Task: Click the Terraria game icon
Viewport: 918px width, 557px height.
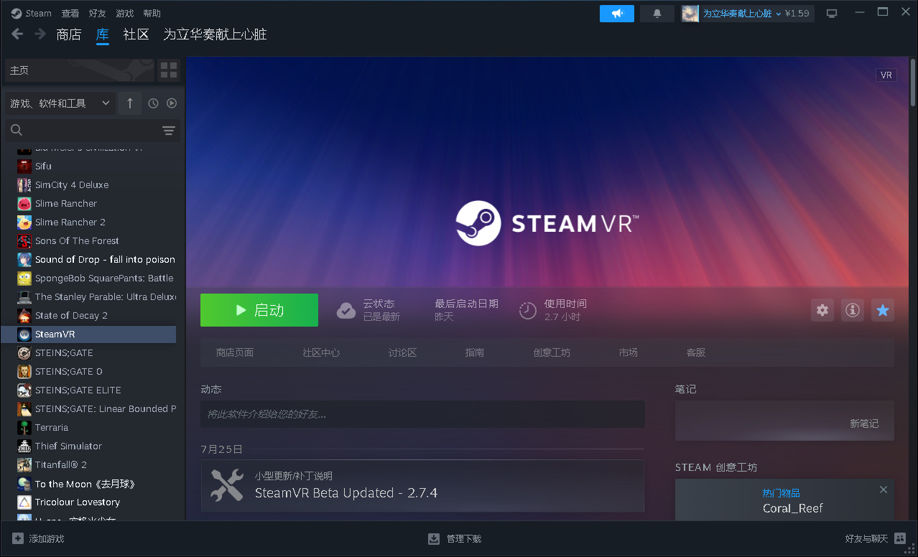Action: (24, 427)
